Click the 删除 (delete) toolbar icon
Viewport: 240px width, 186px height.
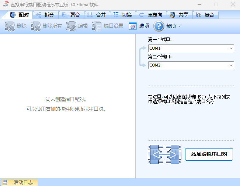click(10, 26)
